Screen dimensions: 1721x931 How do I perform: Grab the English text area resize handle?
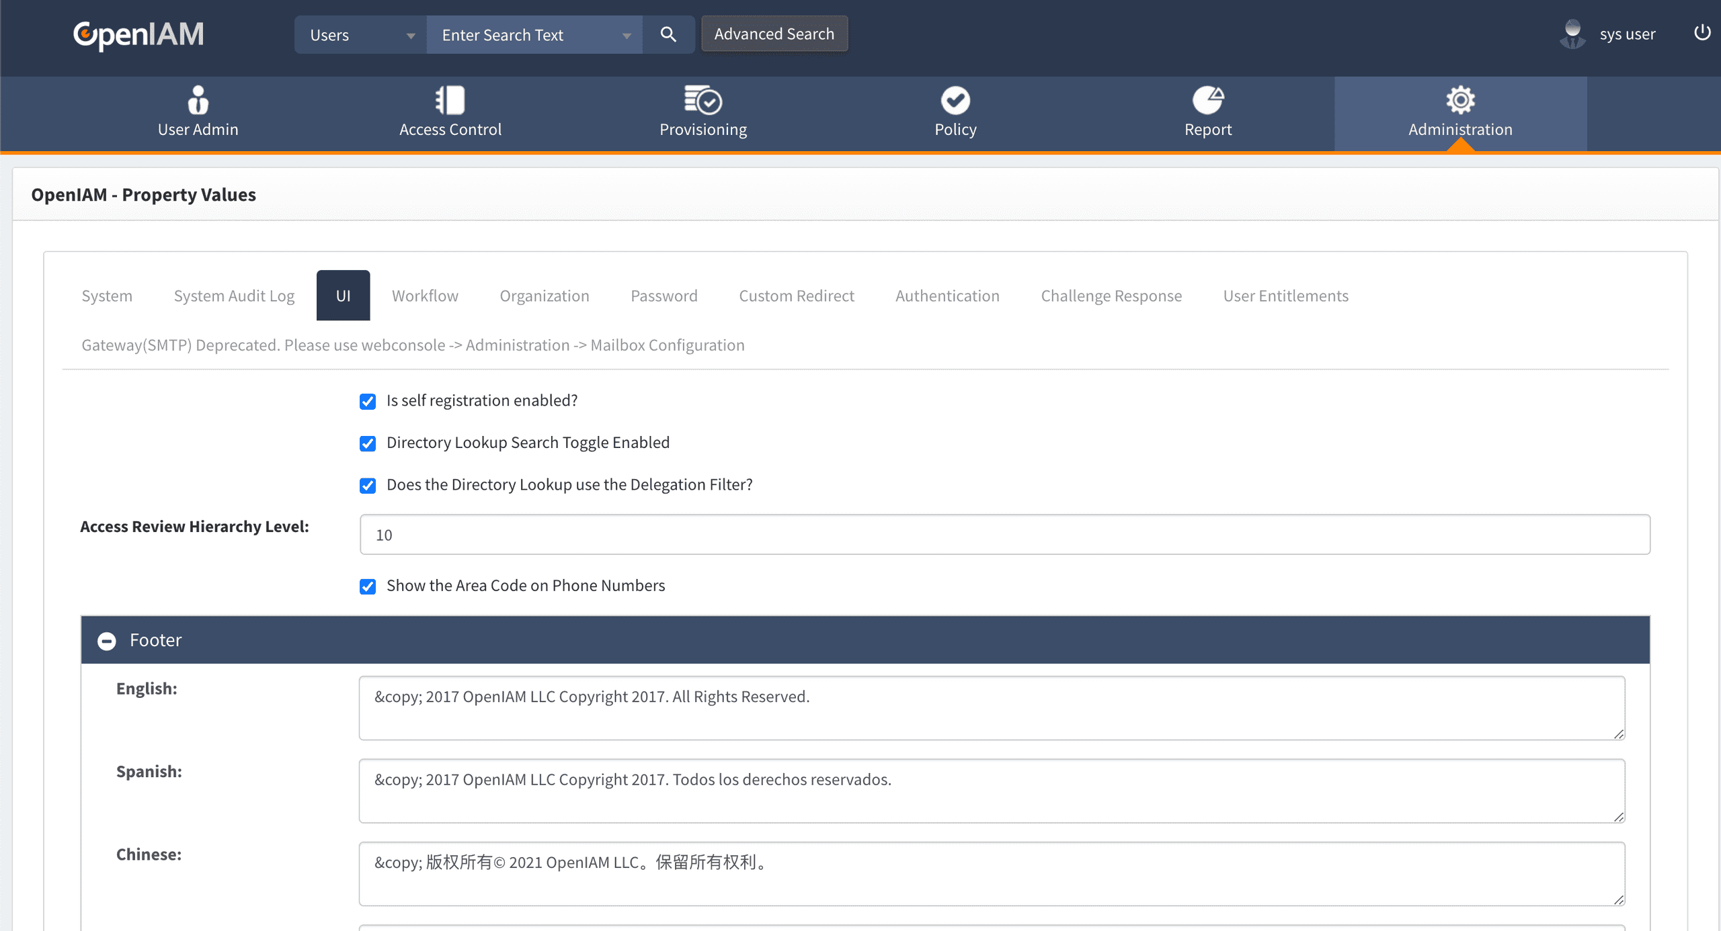1619,734
